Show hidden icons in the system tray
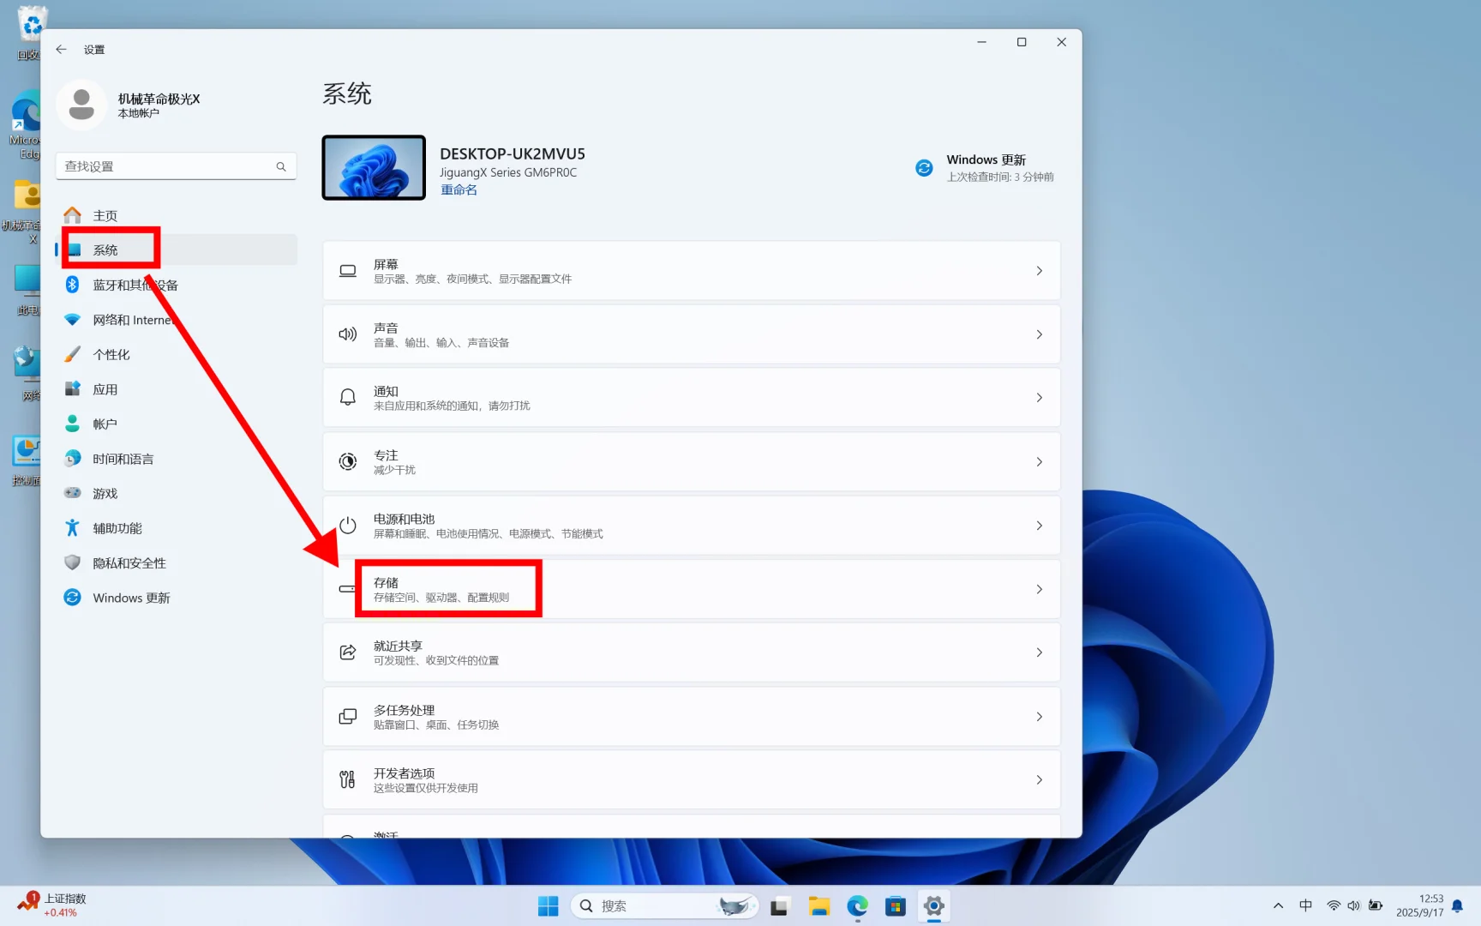 [x=1277, y=905]
